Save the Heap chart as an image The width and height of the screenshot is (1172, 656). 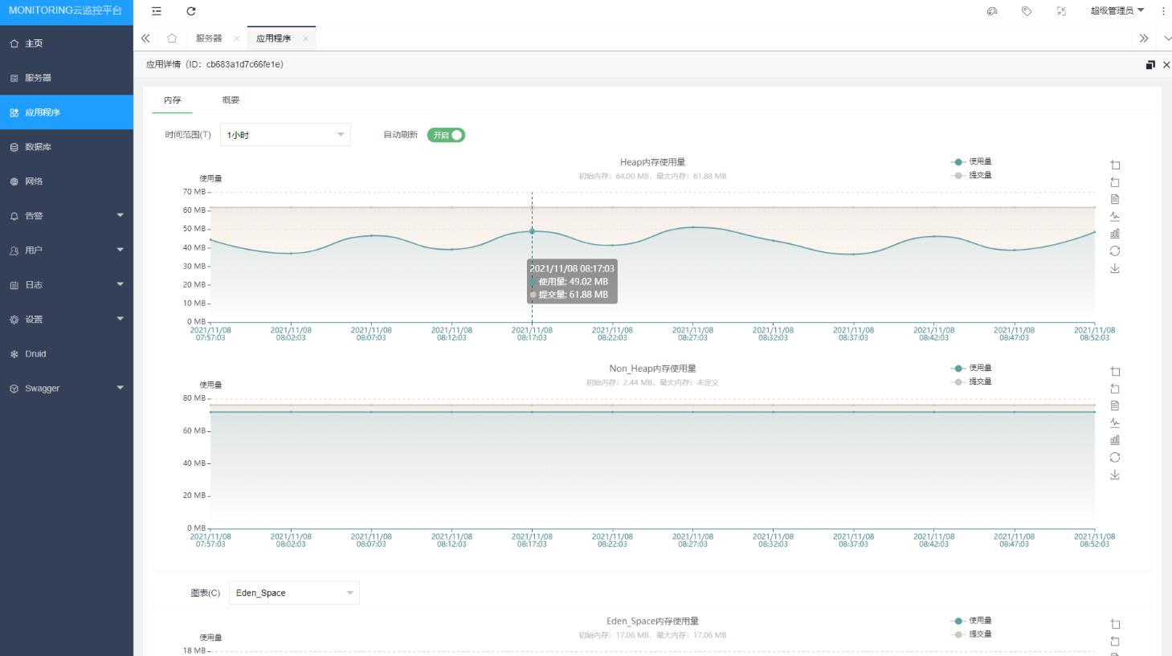click(1115, 268)
